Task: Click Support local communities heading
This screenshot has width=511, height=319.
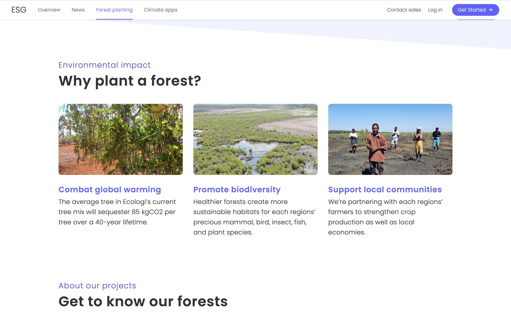Action: point(385,190)
